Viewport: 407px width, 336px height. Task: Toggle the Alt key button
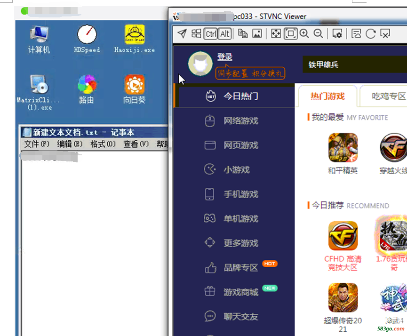[225, 33]
